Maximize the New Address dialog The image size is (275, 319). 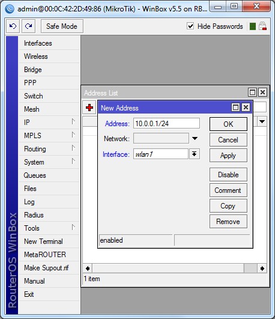click(x=235, y=107)
